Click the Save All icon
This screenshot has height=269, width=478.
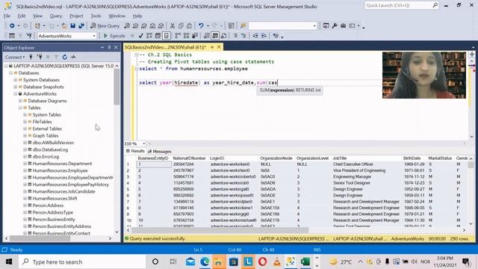(x=81, y=26)
